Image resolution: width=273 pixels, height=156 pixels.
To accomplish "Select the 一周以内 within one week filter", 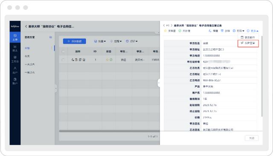I will pyautogui.click(x=29, y=72).
